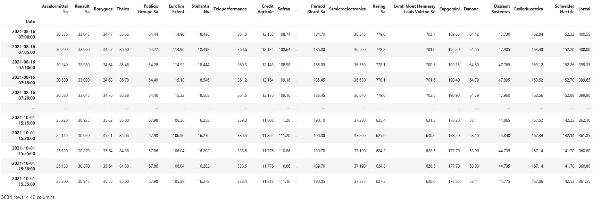Click the truncated columns ellipsis header
The height and width of the screenshot is (203, 601).
296,9
